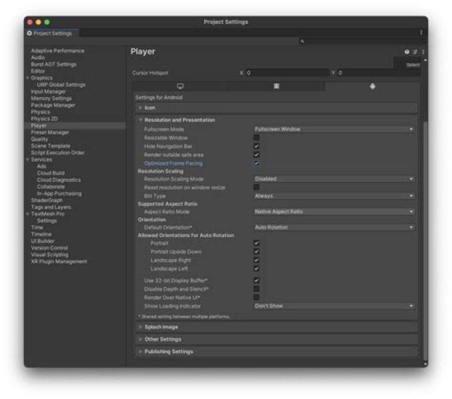The height and width of the screenshot is (399, 452).
Task: Open the Resolution Scaling Mode dropdown
Action: [x=334, y=179]
